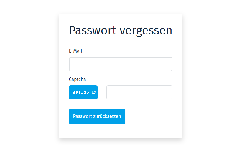Viewport: 245px width, 145px height.
Task: Click the blue captcha box showing aa13d3
Action: pos(83,92)
